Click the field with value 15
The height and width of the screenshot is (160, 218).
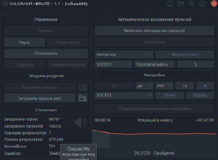click(185, 86)
